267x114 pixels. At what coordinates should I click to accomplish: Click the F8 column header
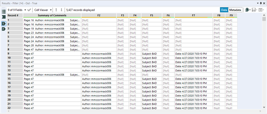(219, 16)
